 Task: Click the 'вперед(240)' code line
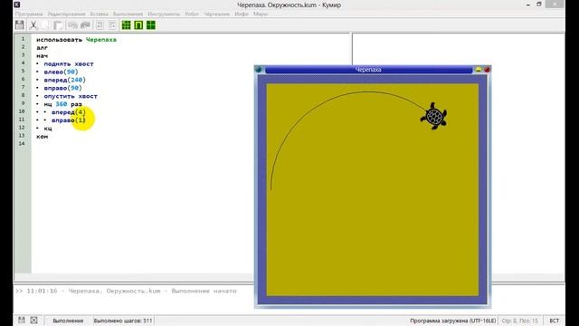(x=64, y=80)
